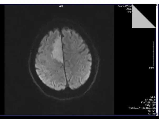Image resolution: width=159 pixels, height=119 pixels.
Task: Click the Scans World institution text
Action: 124,6
